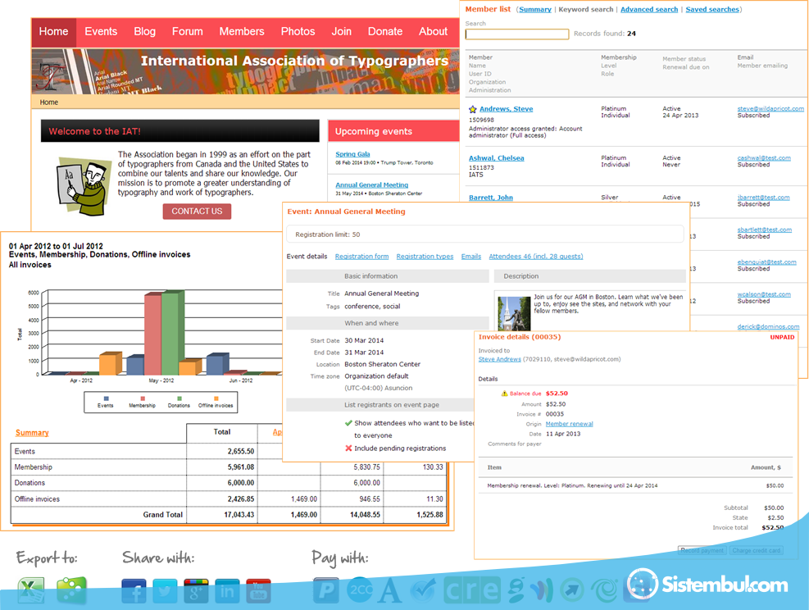This screenshot has height=610, width=809.
Task: Click the Membership legend color swatch
Action: (143, 399)
